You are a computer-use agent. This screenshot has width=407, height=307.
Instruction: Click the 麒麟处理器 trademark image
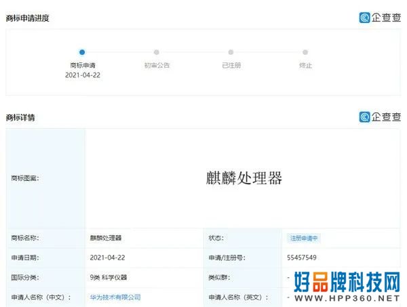[x=244, y=178]
